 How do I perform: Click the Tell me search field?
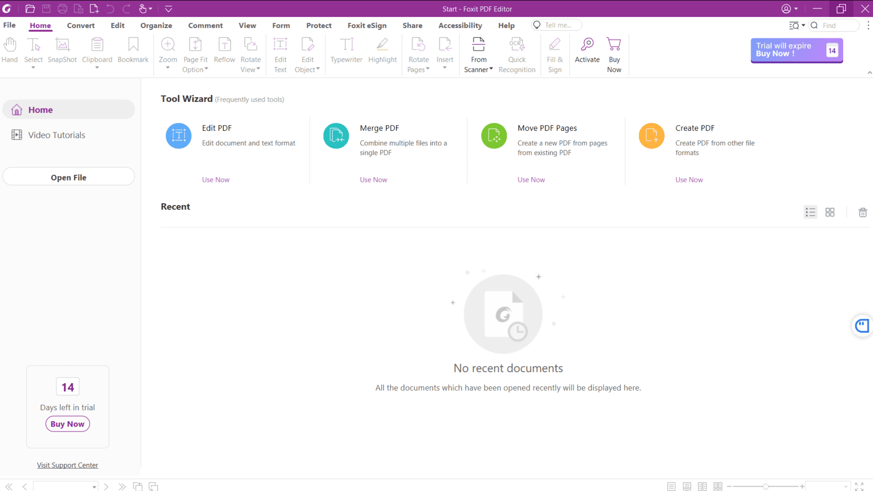point(557,25)
